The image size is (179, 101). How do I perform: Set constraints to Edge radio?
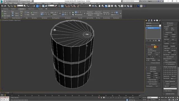(170, 28)
